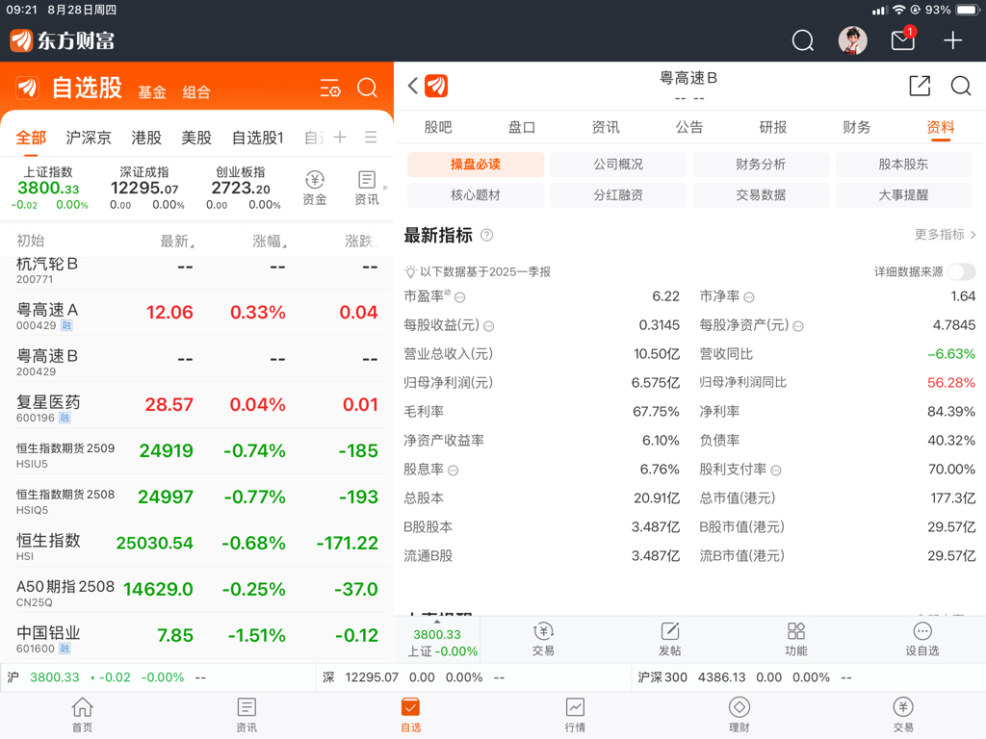
Task: Open info icon next to 每股净资产
Action: tap(798, 326)
